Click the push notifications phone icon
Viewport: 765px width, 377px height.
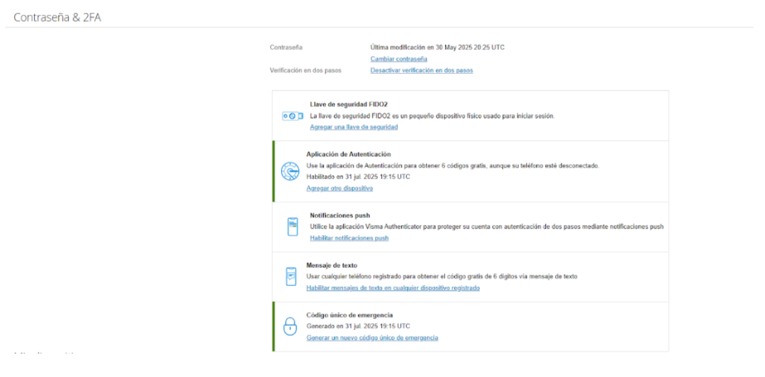coord(293,227)
